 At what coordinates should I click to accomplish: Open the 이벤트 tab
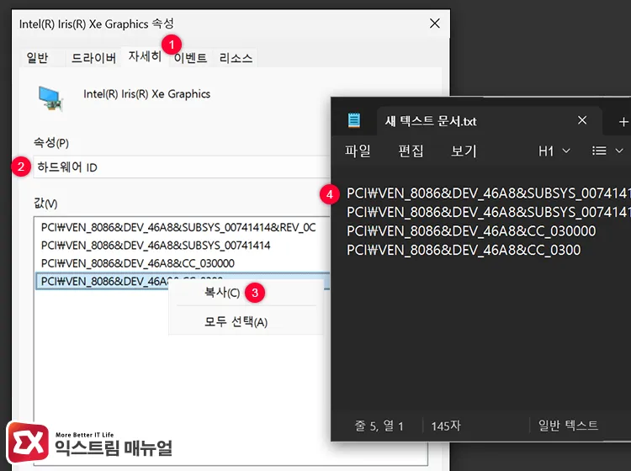190,58
